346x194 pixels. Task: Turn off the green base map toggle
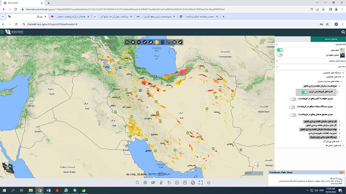click(280, 50)
